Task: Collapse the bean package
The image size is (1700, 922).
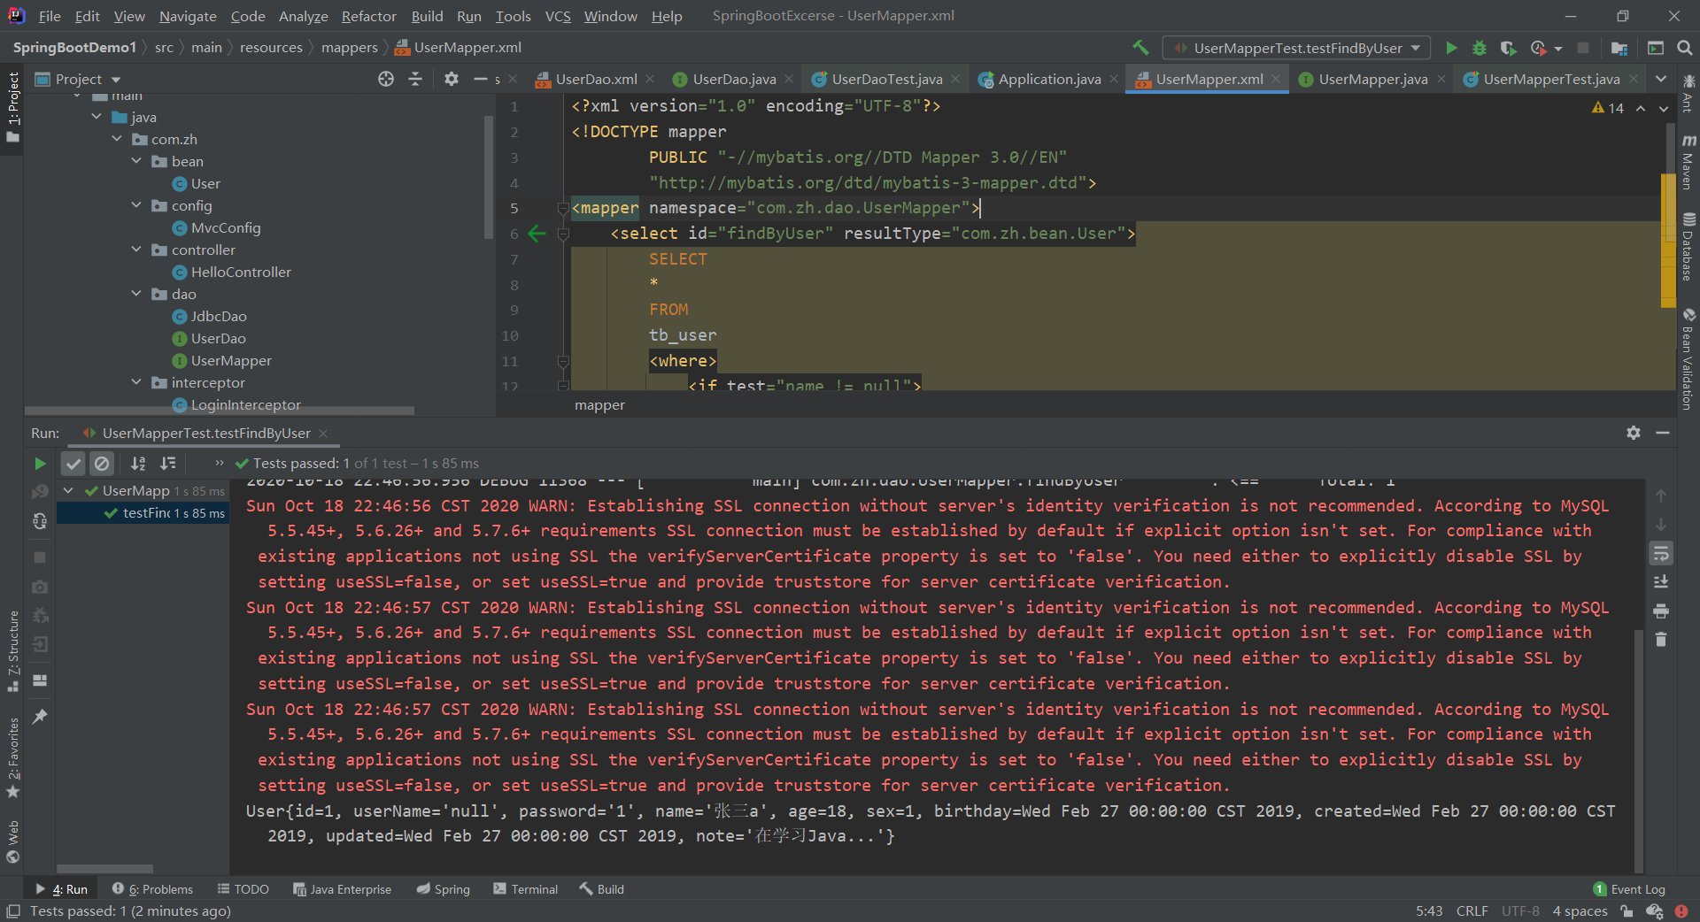Action: 136,161
